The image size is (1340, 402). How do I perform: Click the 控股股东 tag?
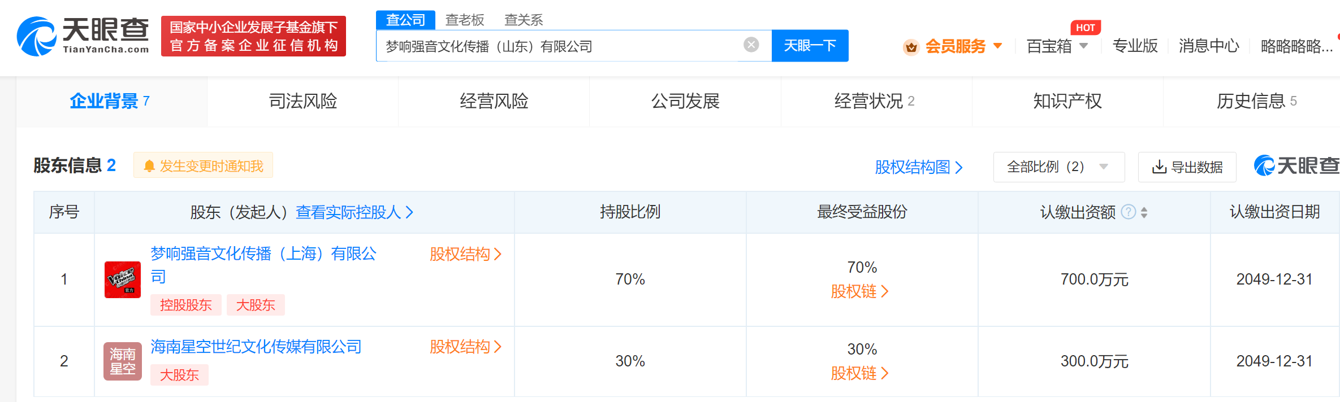(185, 305)
